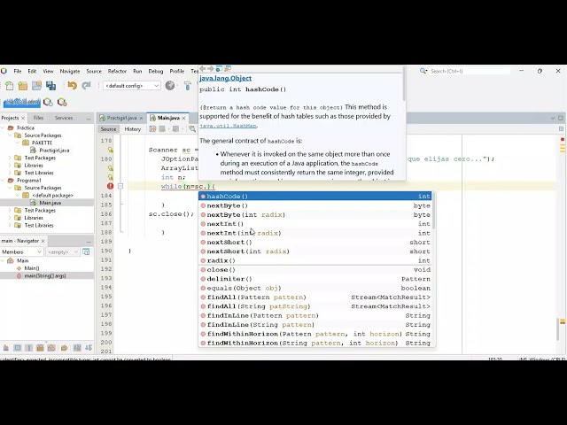Click the find selection magnifier icon in editor toolbar
The image size is (567, 425).
192,129
